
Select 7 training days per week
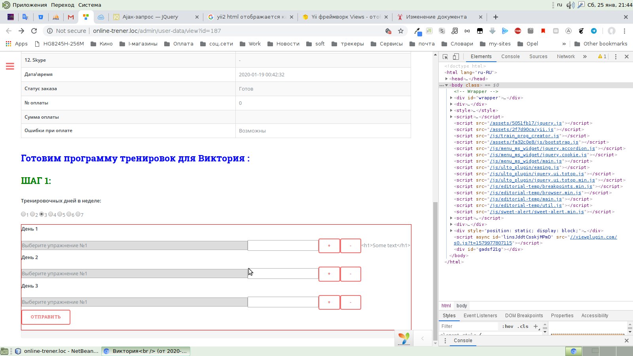click(x=78, y=214)
